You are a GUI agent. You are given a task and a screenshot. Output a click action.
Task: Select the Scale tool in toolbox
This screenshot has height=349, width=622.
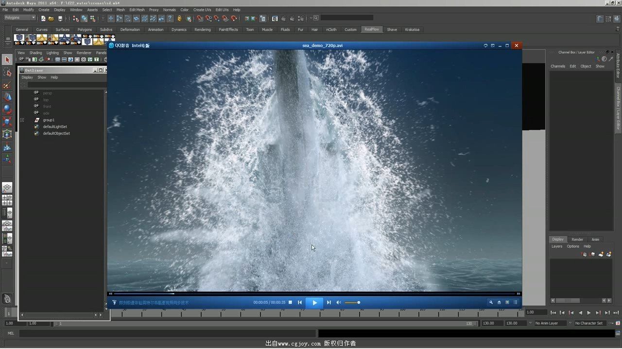tap(7, 121)
